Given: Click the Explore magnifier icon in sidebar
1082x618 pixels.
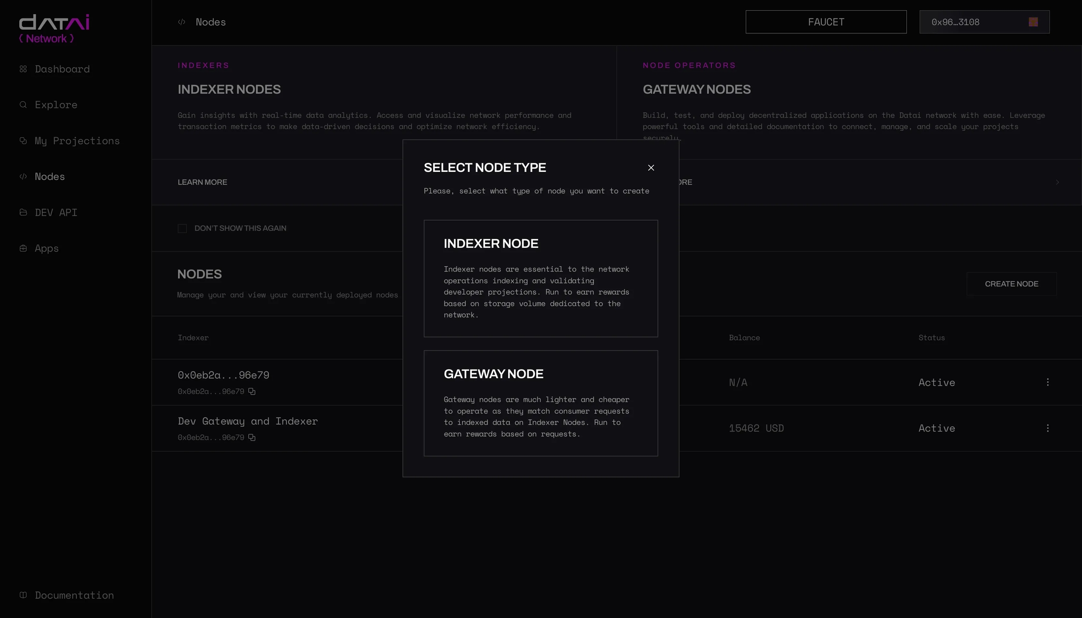Looking at the screenshot, I should coord(23,105).
